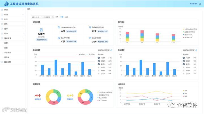Click the 报建 sidebar icon
This screenshot has width=204, height=114.
point(2,10)
